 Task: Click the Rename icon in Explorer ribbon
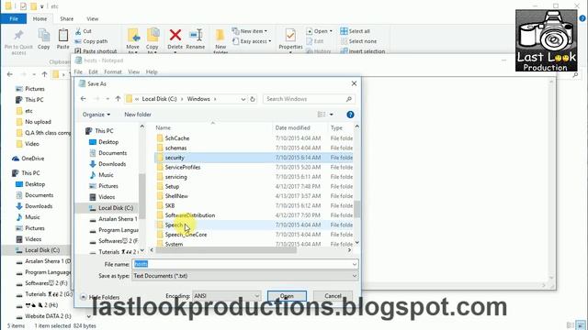(196, 35)
